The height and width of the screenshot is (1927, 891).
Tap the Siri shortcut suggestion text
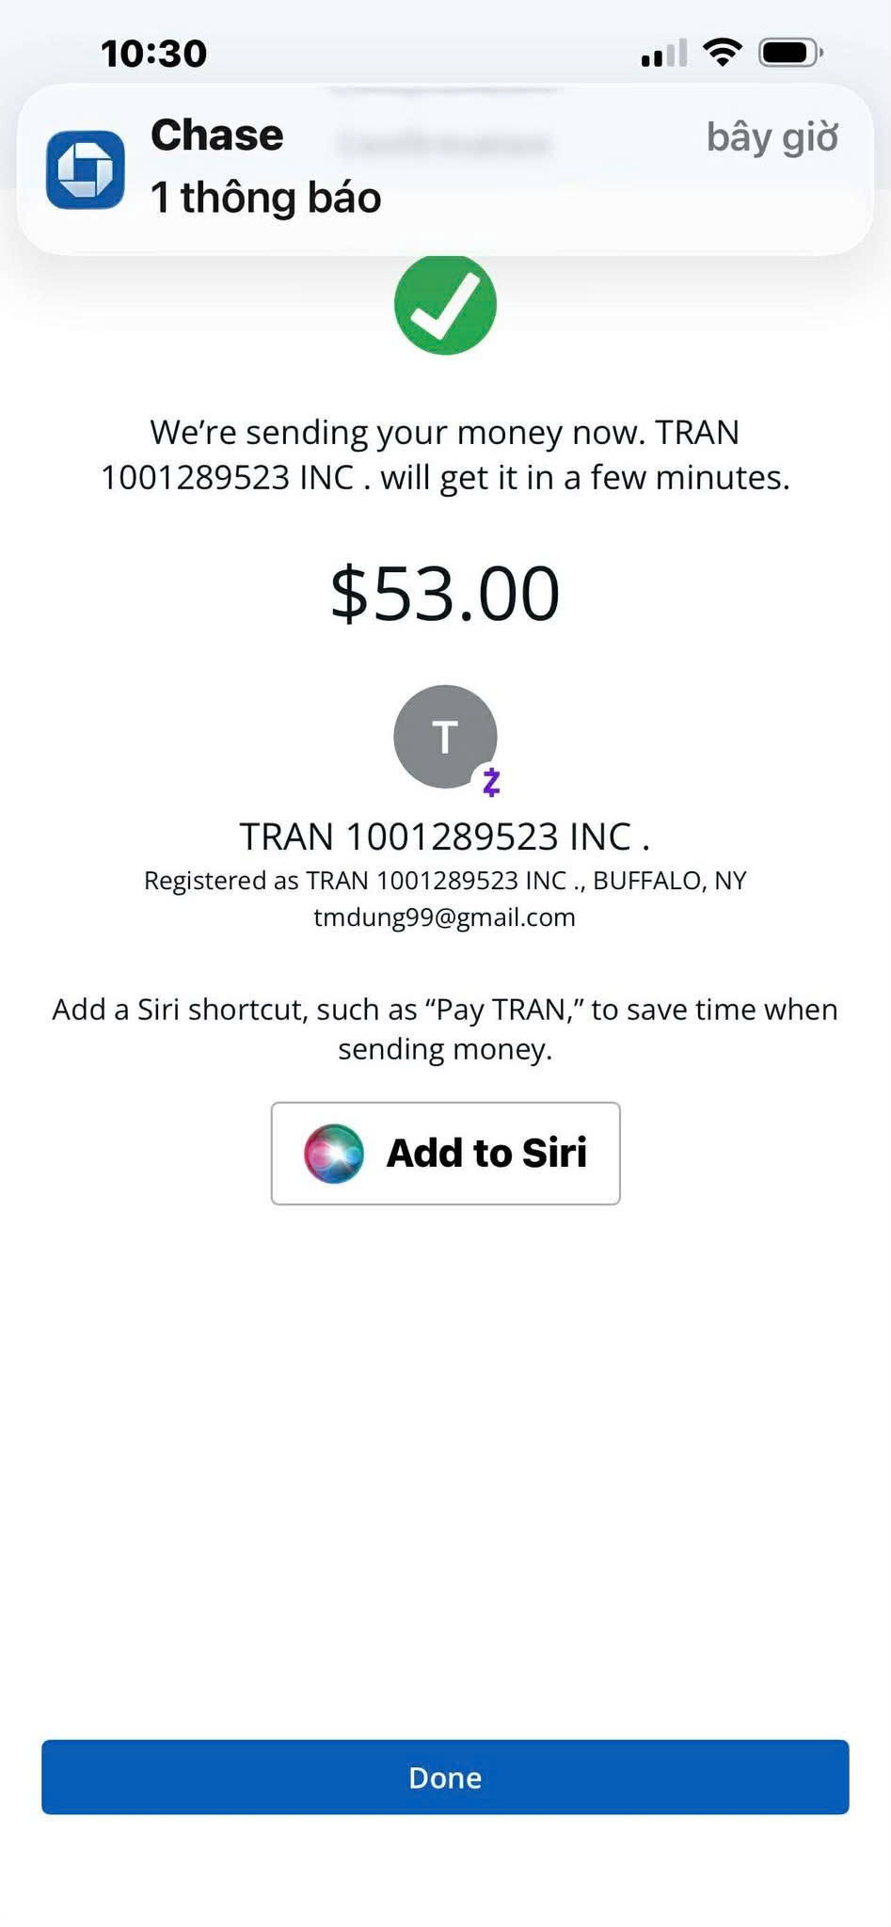445,1028
